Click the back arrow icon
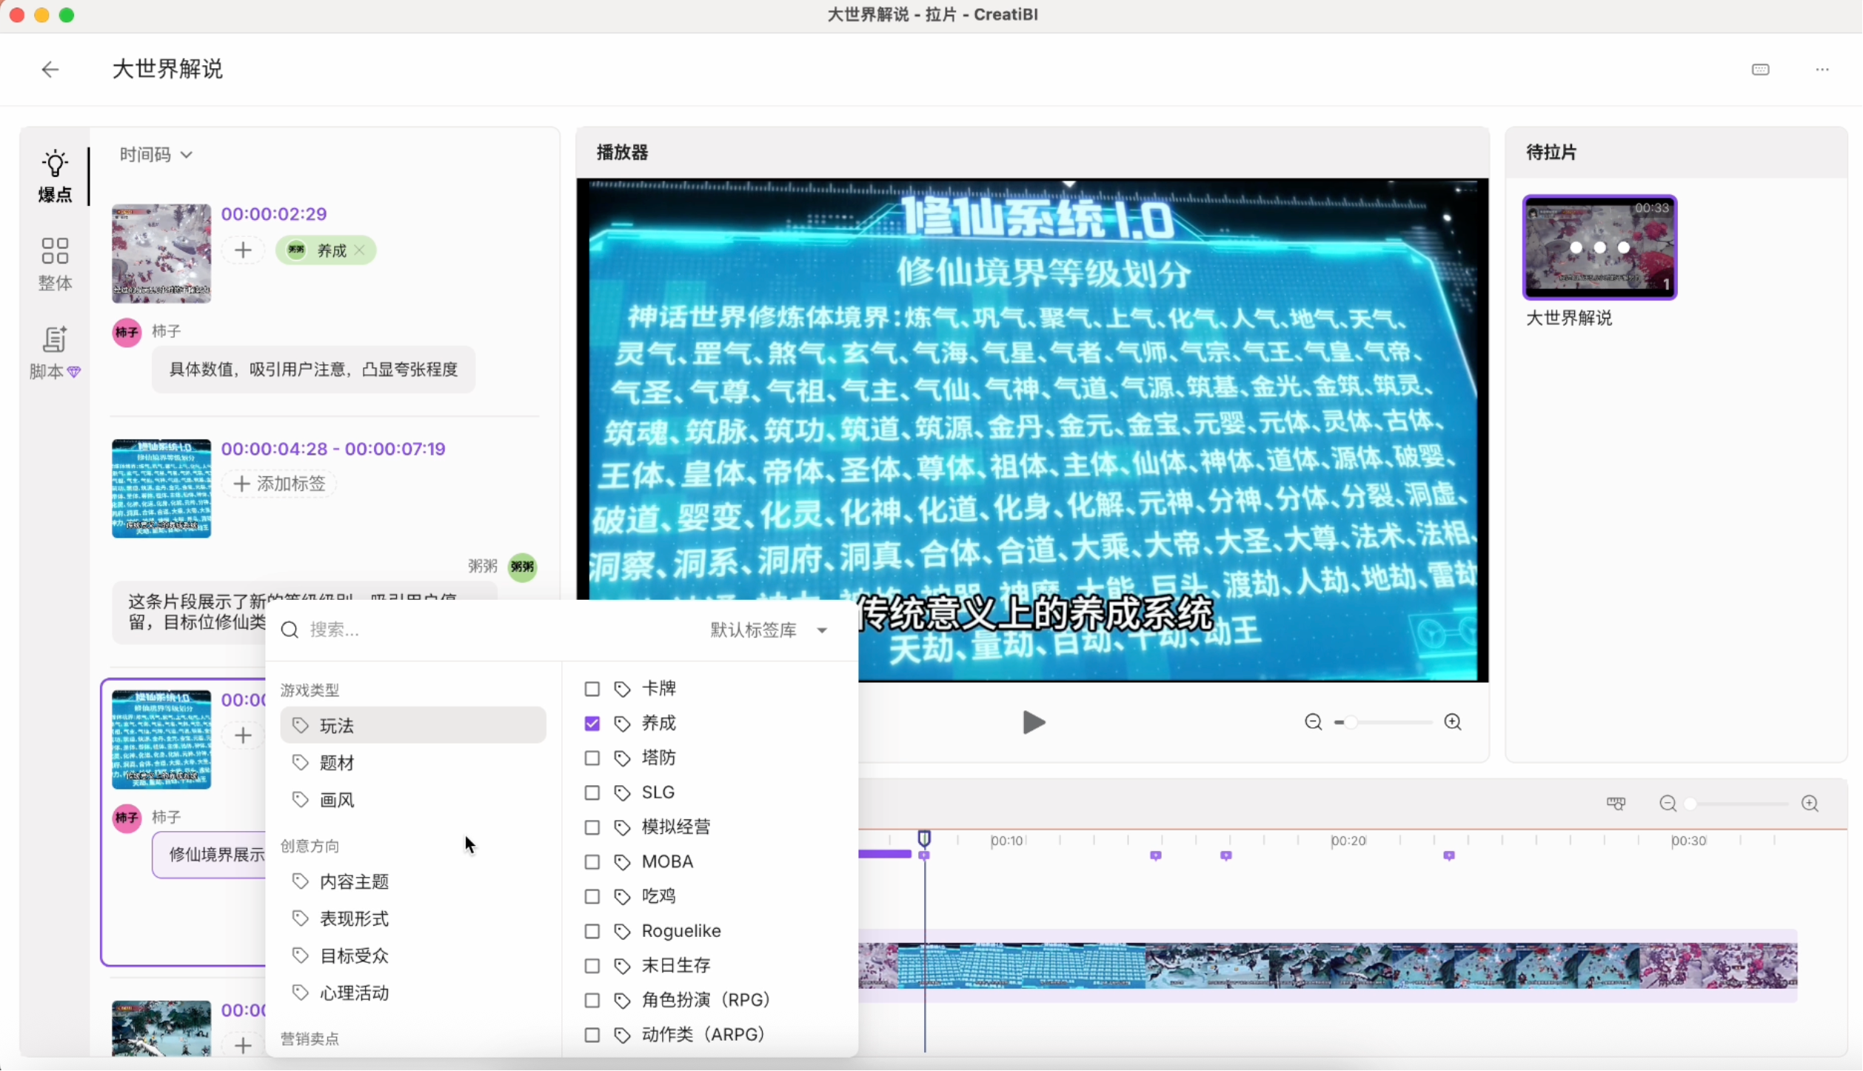 coord(50,70)
